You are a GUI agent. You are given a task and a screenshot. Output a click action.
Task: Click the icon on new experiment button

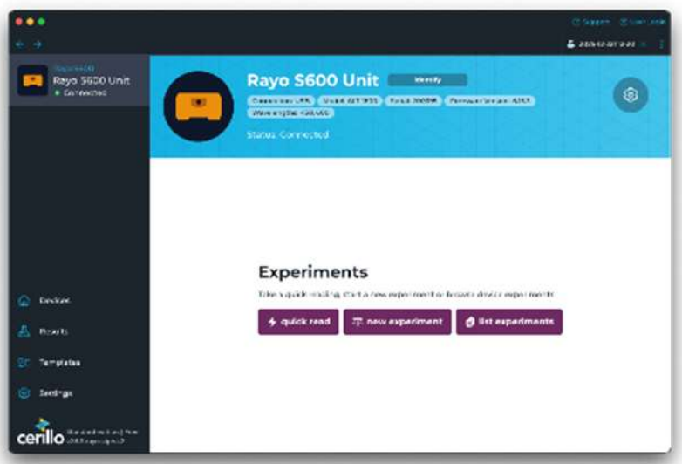click(357, 322)
